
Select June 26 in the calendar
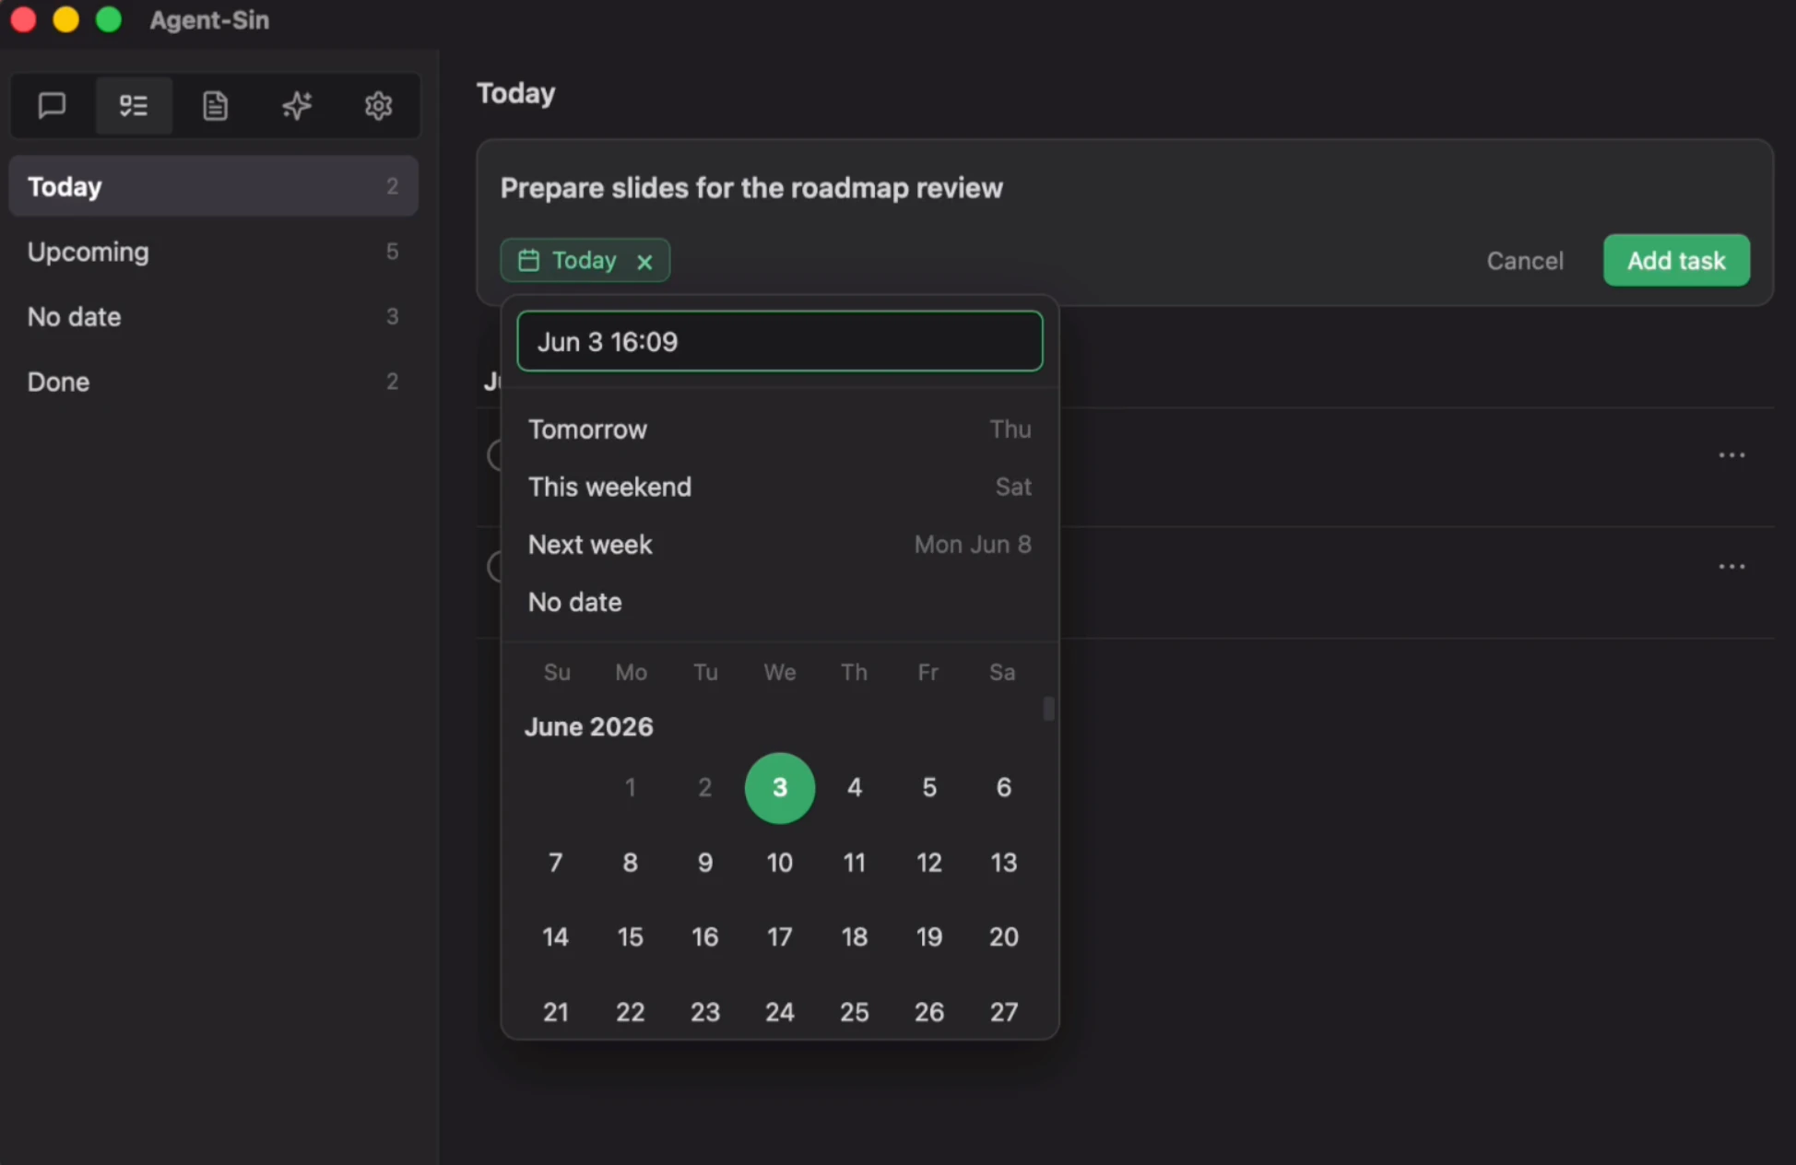929,1012
